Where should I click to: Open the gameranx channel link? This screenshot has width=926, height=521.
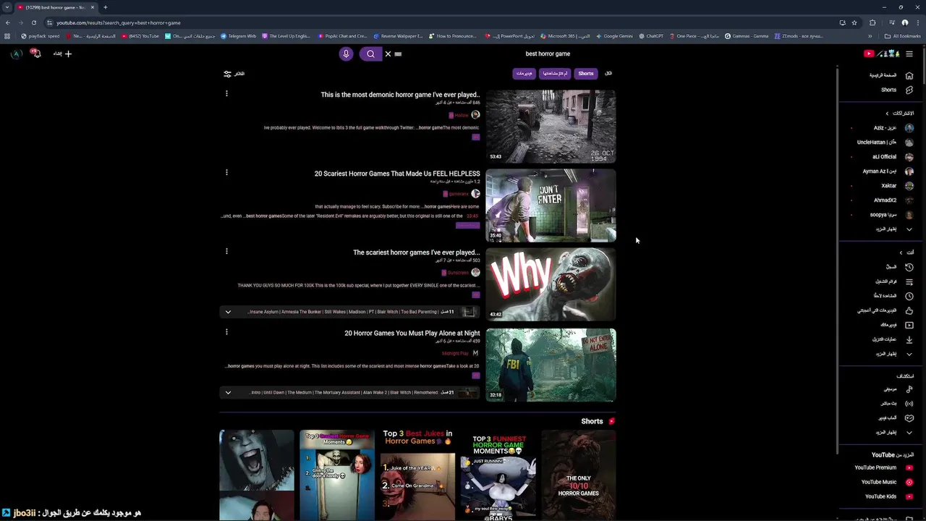coord(459,194)
